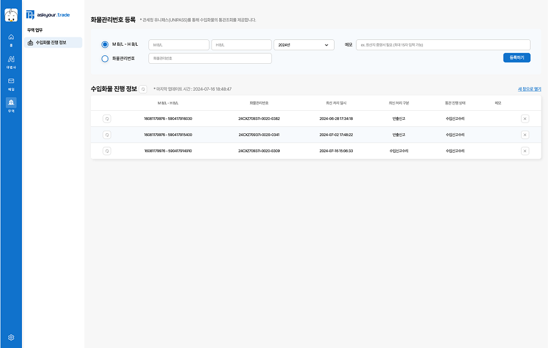This screenshot has height=348, width=548.
Task: Open the 2024년 year dropdown
Action: pos(303,45)
